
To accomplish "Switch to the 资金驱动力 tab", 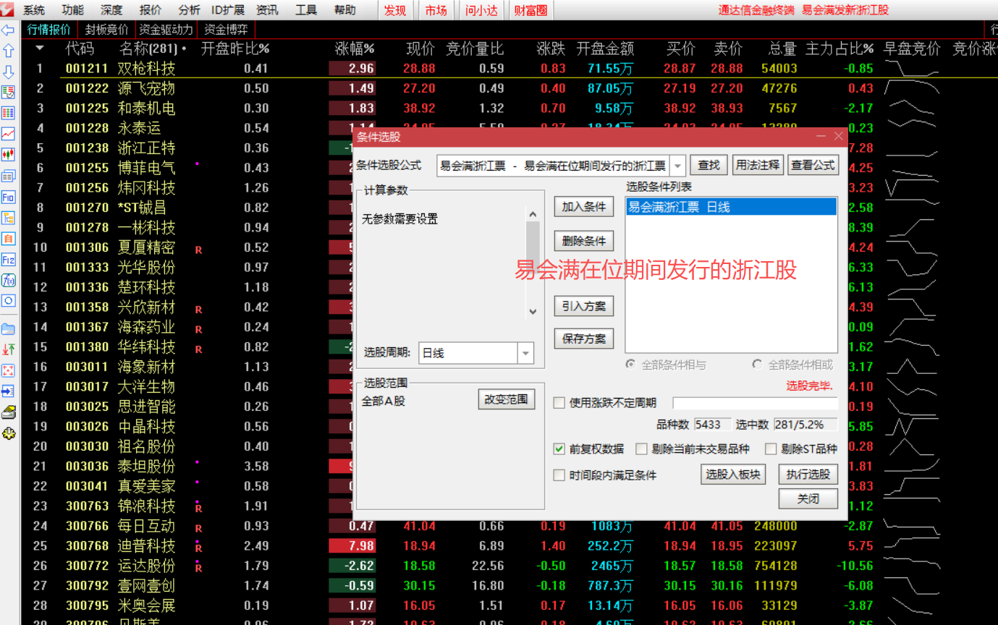I will (166, 30).
